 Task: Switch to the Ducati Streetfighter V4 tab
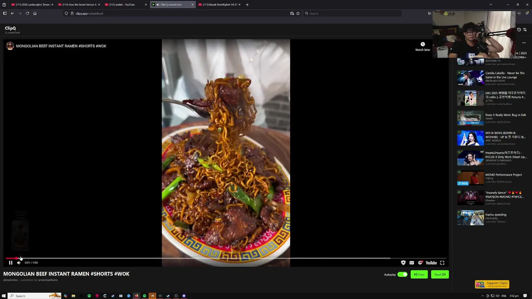[220, 5]
